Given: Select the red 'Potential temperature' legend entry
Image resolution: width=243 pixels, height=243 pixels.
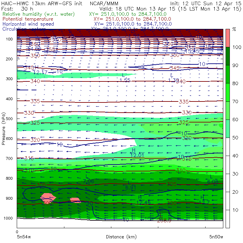Looking at the screenshot, I should (28, 19).
